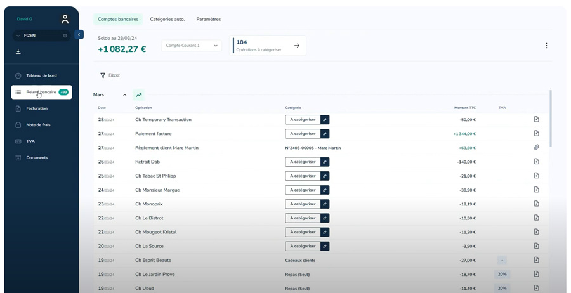
Task: Click A catégoriser for Paiement facture
Action: coord(303,134)
